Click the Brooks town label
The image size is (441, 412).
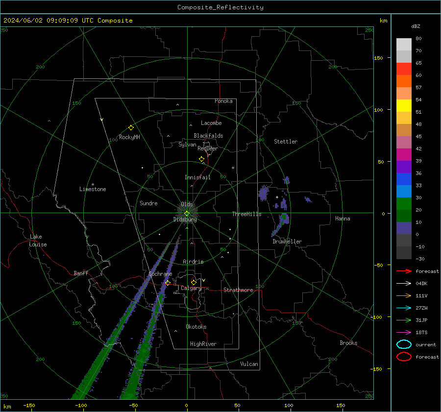click(x=348, y=343)
